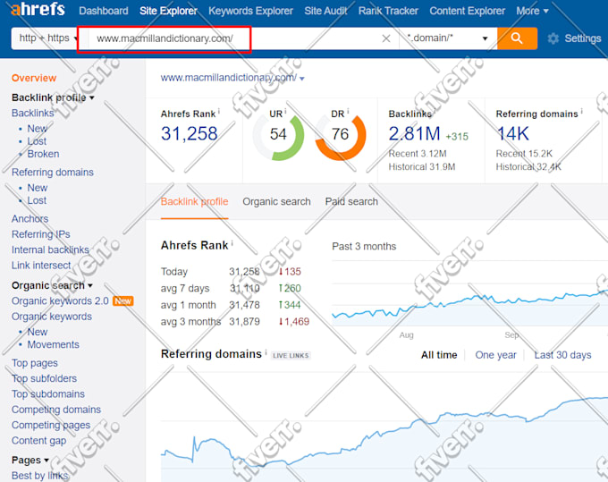Image resolution: width=608 pixels, height=482 pixels.
Task: Open the *.domain/* mode dropdown
Action: pyautogui.click(x=448, y=38)
